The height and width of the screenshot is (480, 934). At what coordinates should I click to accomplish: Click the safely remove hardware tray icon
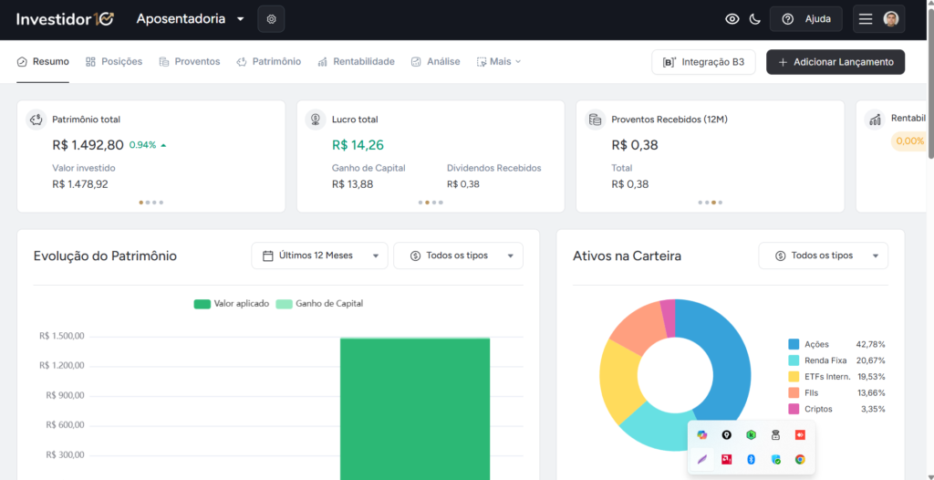pyautogui.click(x=775, y=435)
